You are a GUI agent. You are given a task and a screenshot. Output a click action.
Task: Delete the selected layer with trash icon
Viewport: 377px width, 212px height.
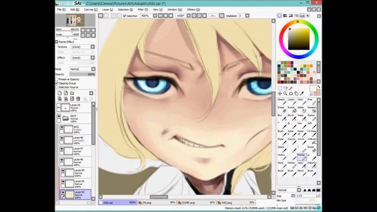78,99
